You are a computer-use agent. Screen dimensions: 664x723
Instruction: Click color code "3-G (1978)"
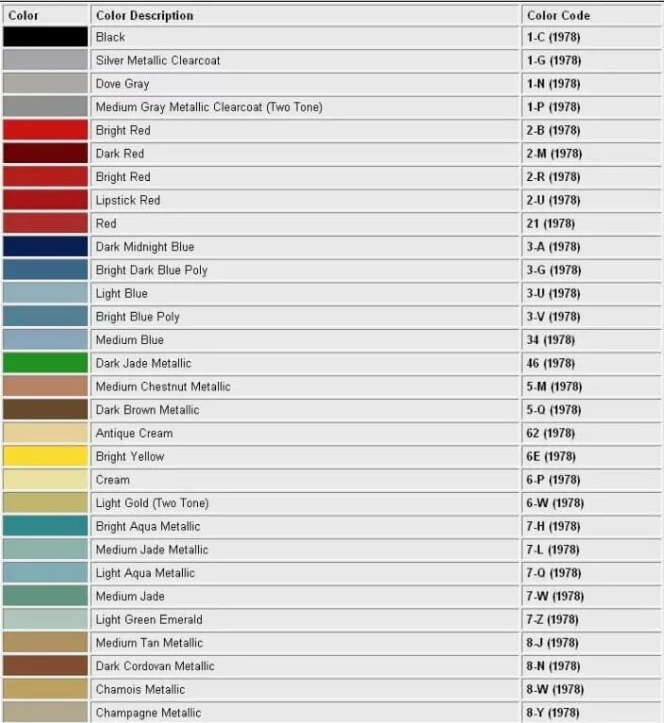click(554, 270)
